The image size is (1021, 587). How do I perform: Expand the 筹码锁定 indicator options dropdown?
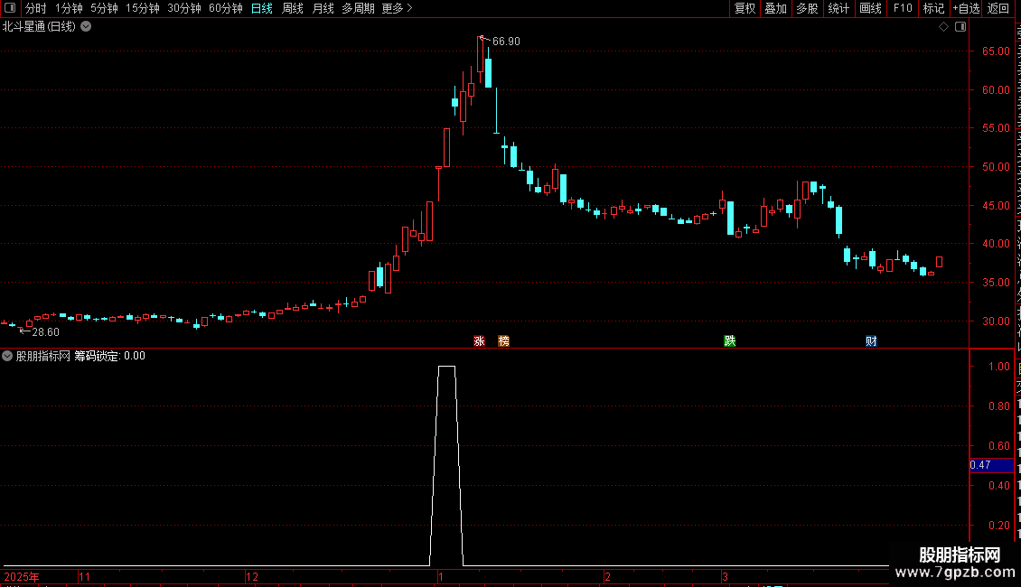(7, 356)
